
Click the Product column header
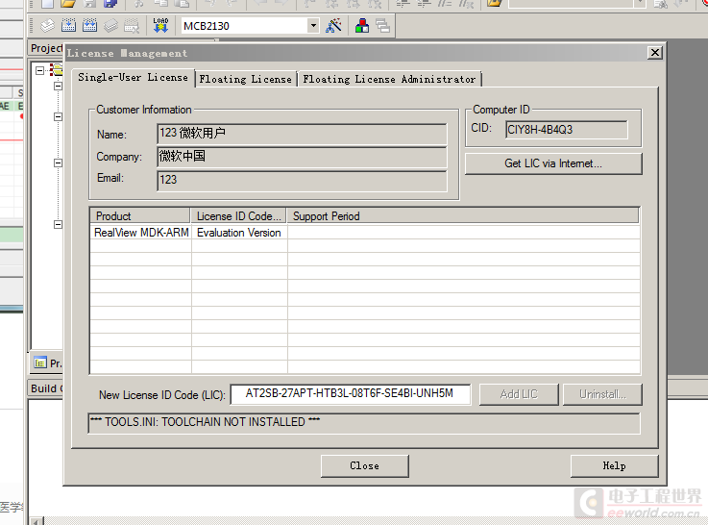tap(140, 216)
